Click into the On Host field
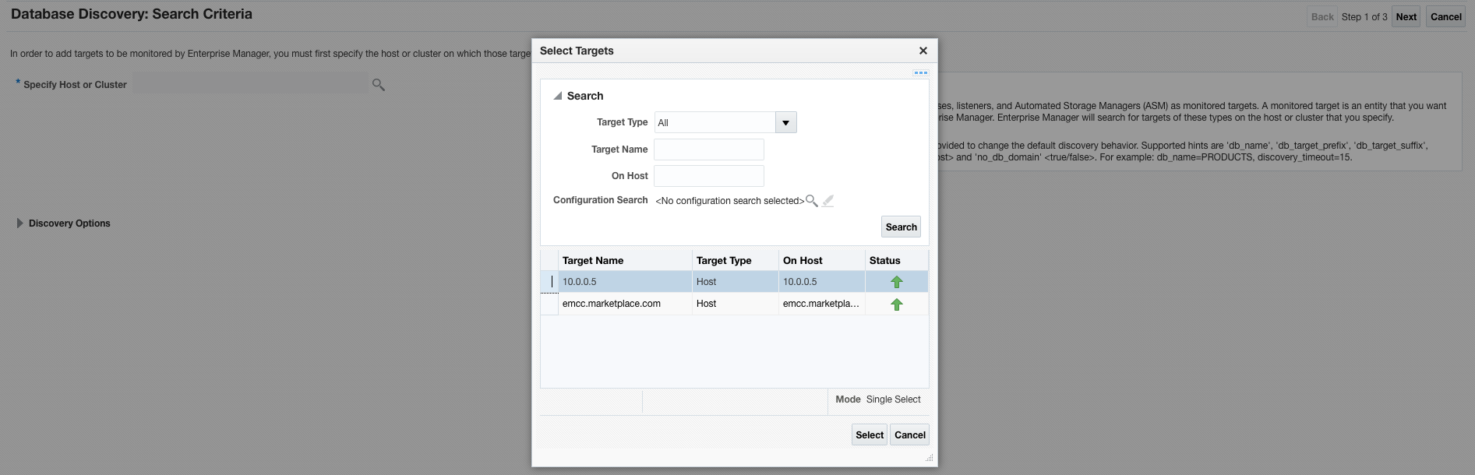 708,176
